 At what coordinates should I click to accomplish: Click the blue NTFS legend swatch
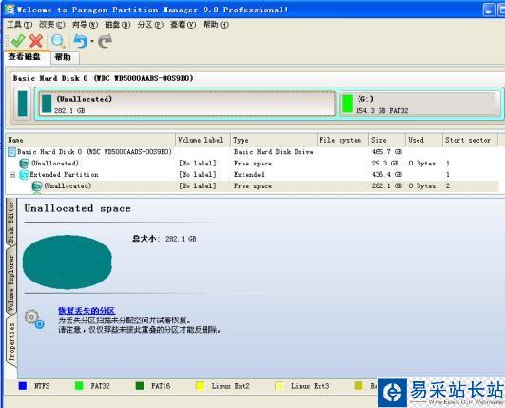coord(23,386)
